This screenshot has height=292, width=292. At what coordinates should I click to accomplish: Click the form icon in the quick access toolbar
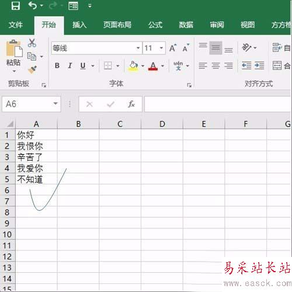73,6
